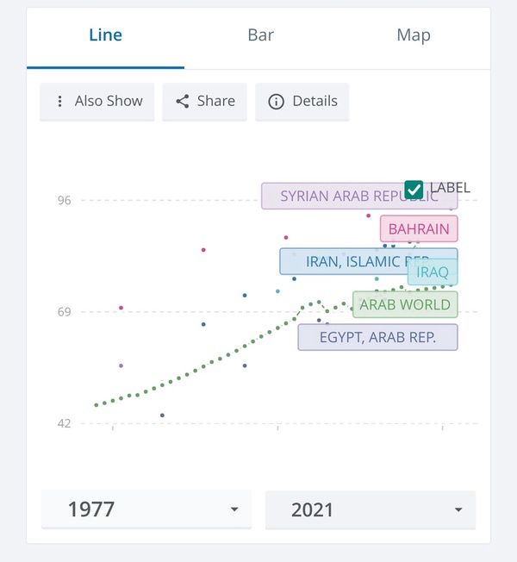Open the 2021 end year dropdown
Screen dimensions: 517x562
[370, 509]
